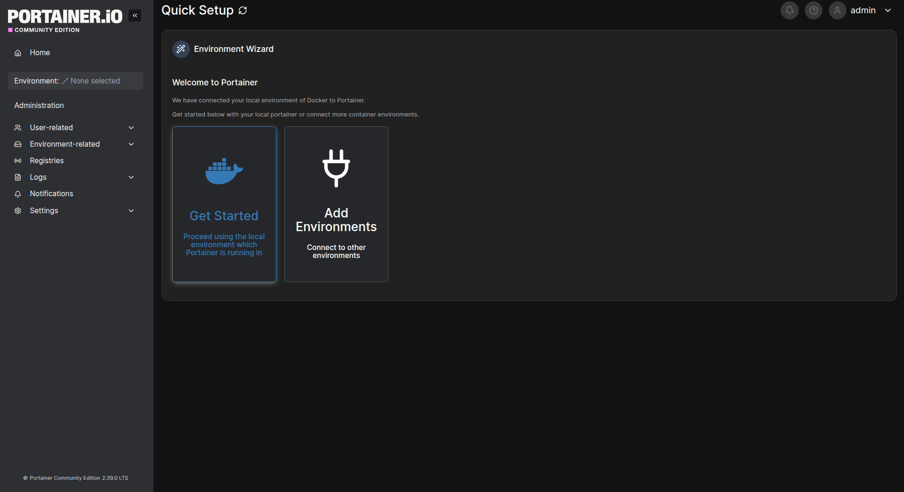
Task: Open Logs menu item
Action: [77, 177]
